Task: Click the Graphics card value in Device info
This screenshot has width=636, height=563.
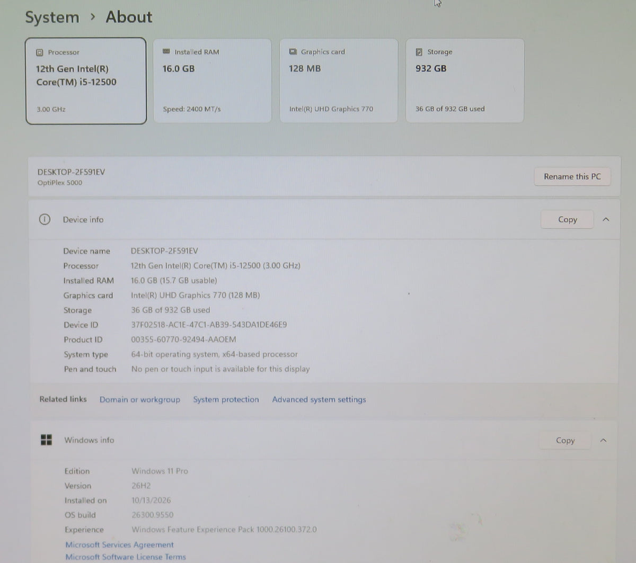Action: click(195, 295)
